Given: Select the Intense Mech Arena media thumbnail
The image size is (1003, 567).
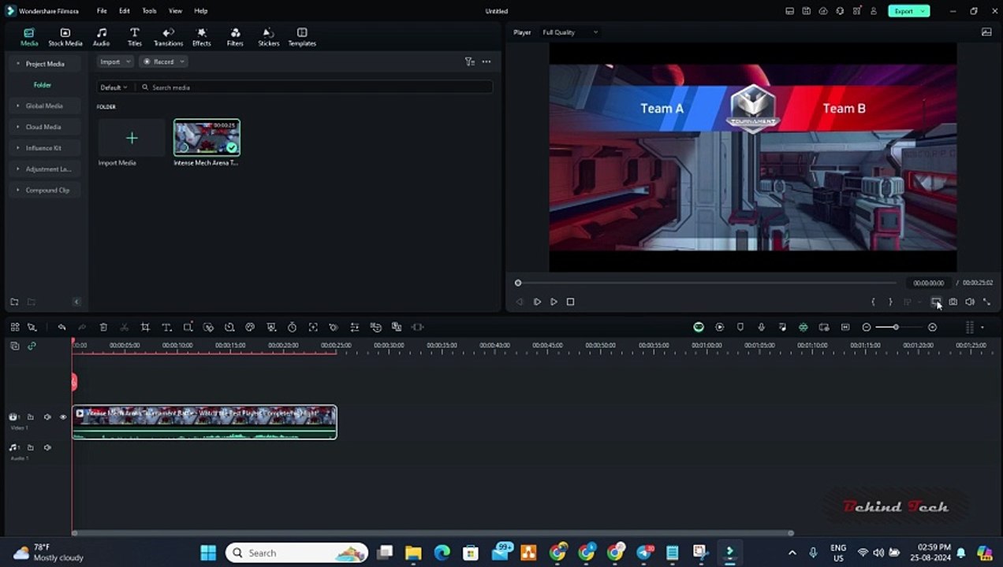Looking at the screenshot, I should [x=207, y=137].
